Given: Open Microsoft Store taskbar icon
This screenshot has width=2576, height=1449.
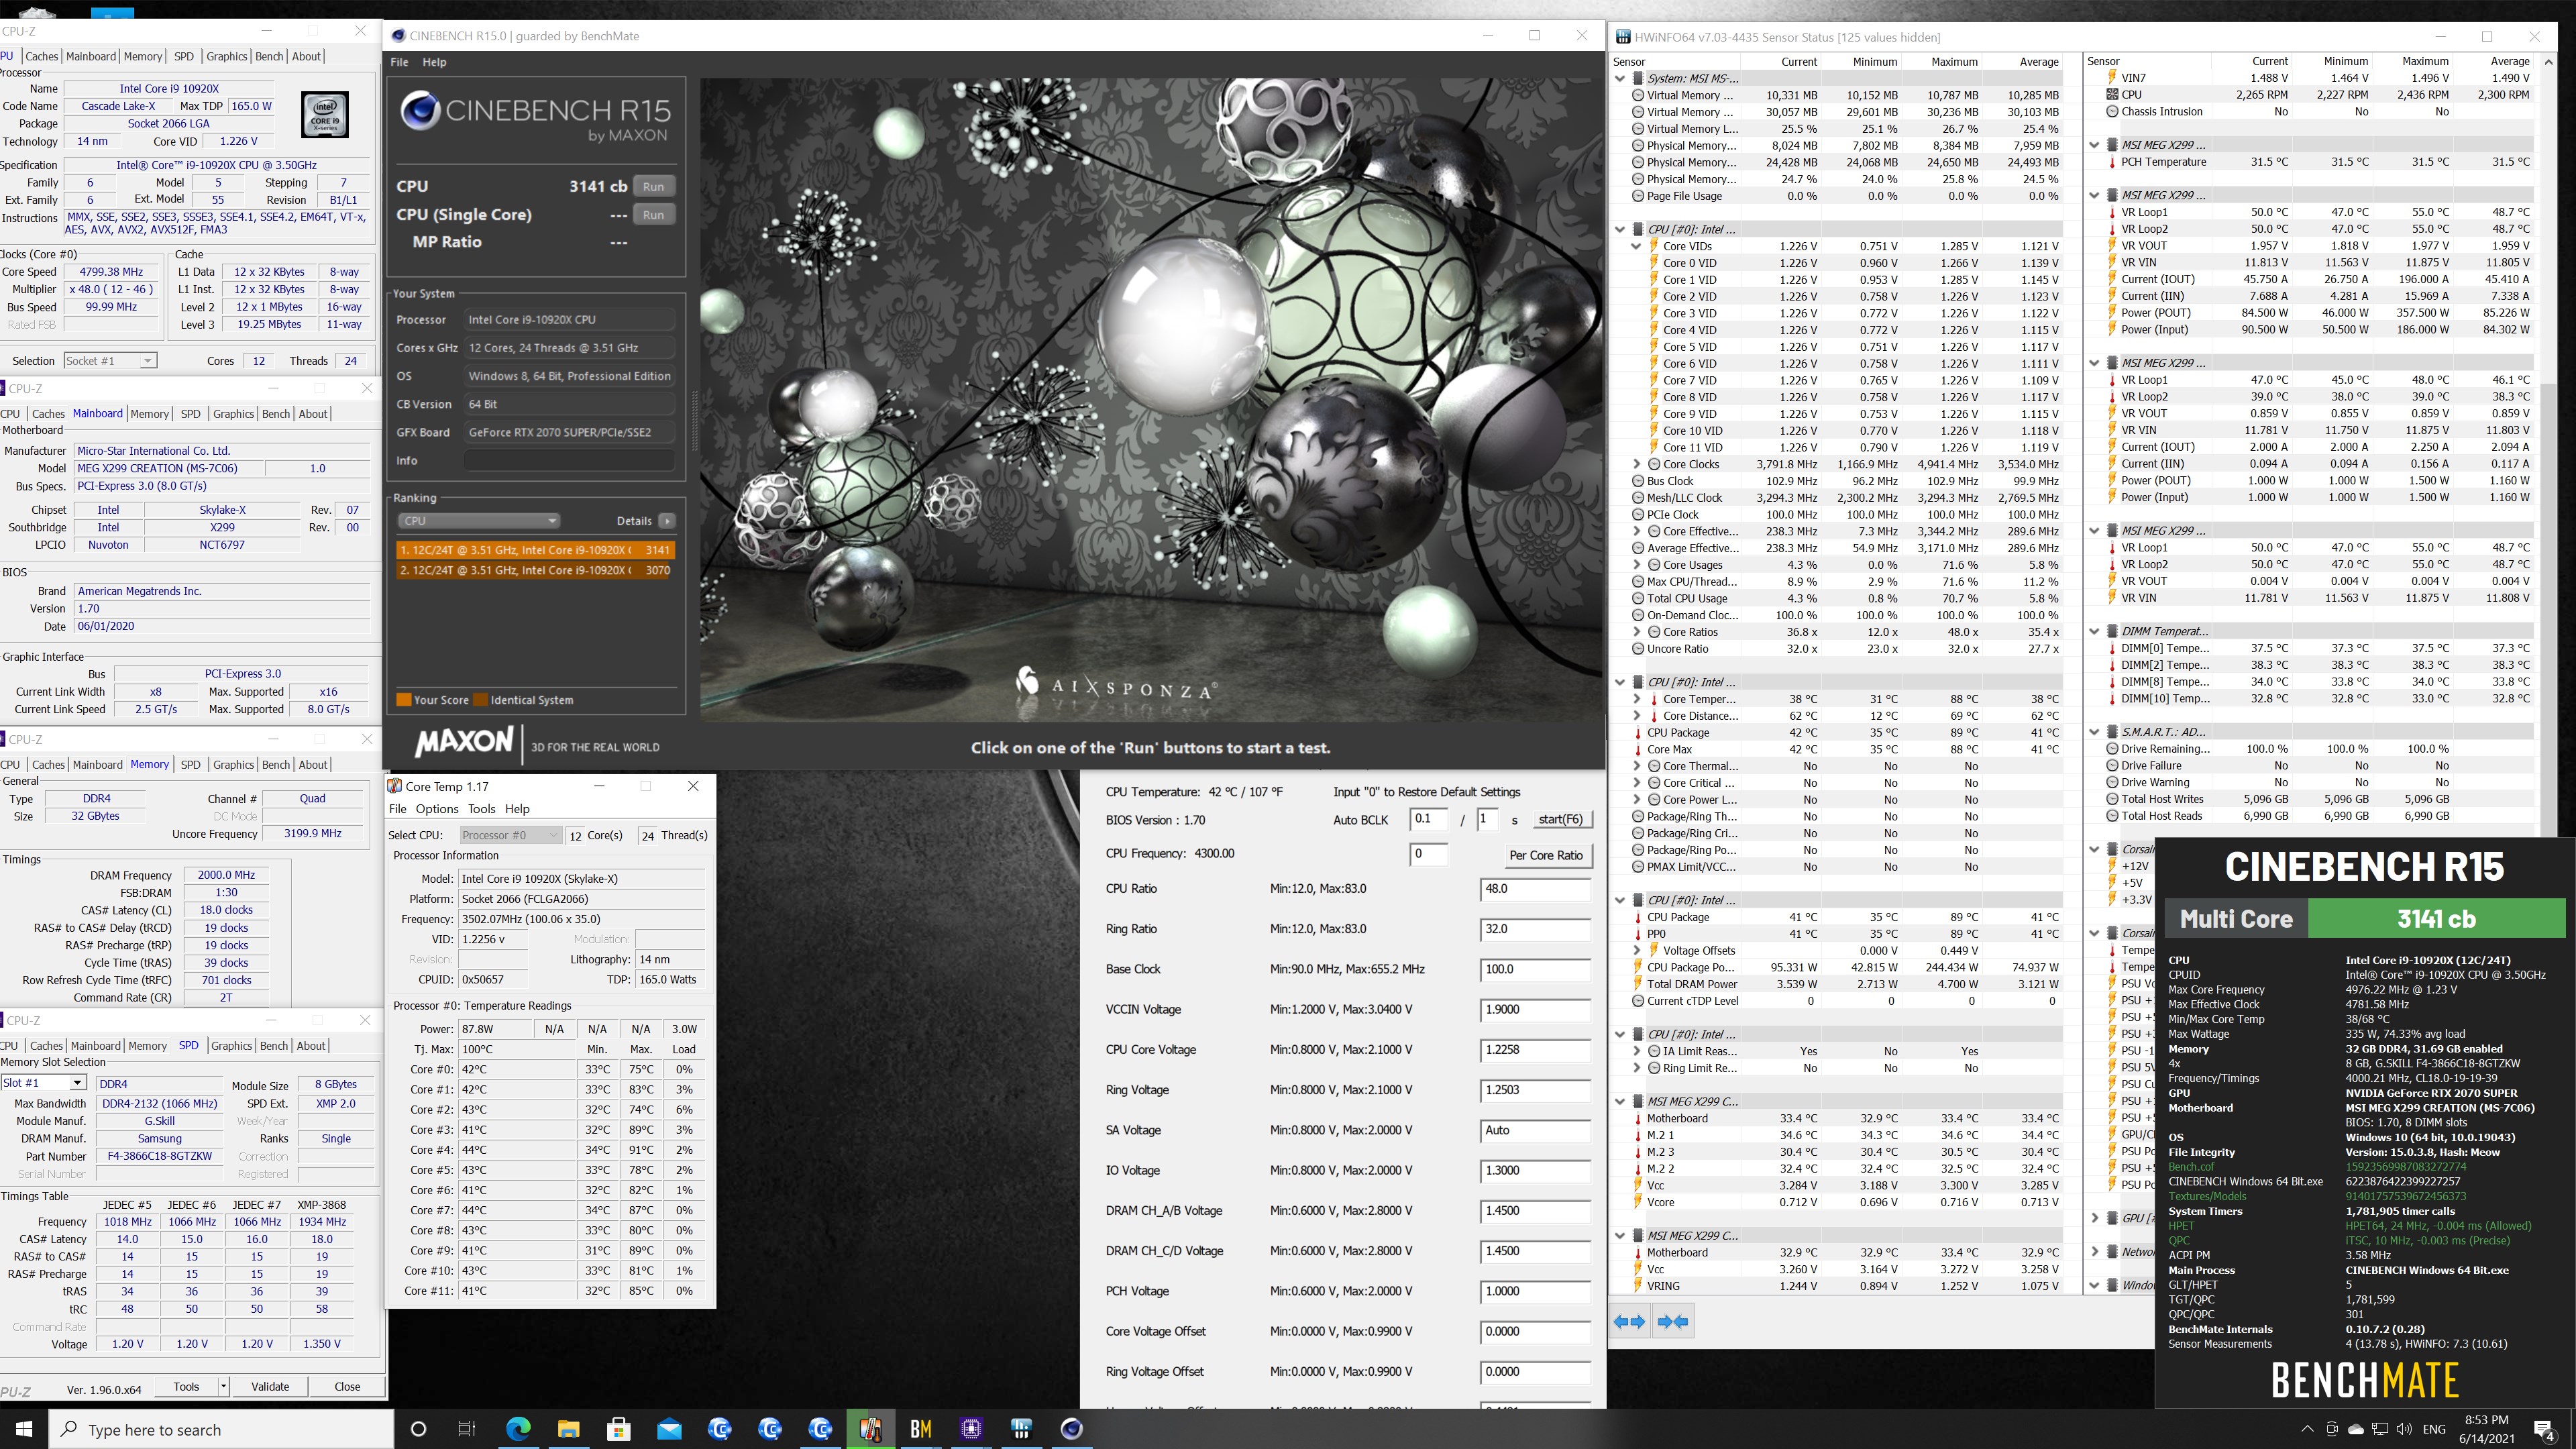Looking at the screenshot, I should click(x=618, y=1429).
